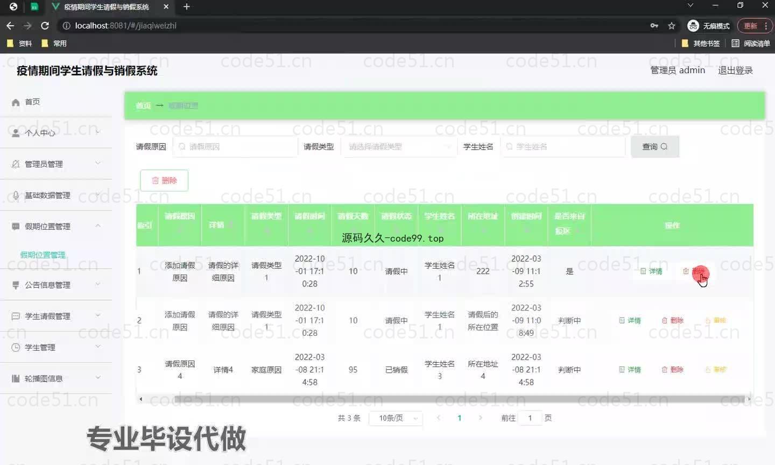775x465 pixels.
Task: Click 删除 for row 3
Action: [x=673, y=370]
